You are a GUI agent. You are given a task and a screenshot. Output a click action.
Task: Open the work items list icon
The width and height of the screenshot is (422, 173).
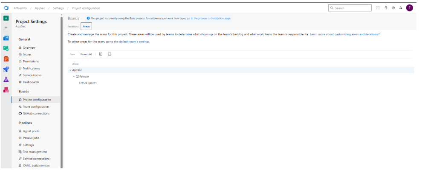(379, 8)
